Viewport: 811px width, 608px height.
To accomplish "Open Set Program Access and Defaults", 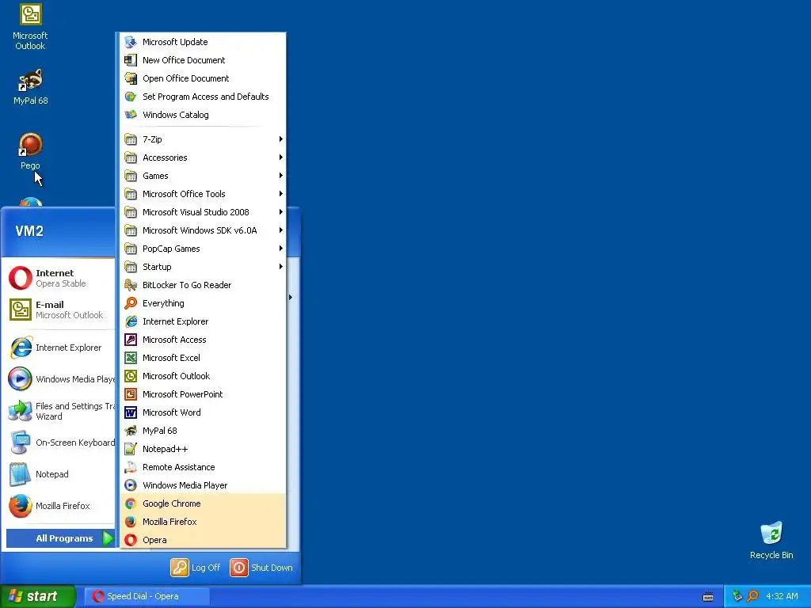I will pyautogui.click(x=203, y=97).
